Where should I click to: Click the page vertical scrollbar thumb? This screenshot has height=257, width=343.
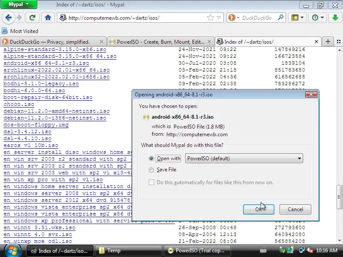coord(339,197)
